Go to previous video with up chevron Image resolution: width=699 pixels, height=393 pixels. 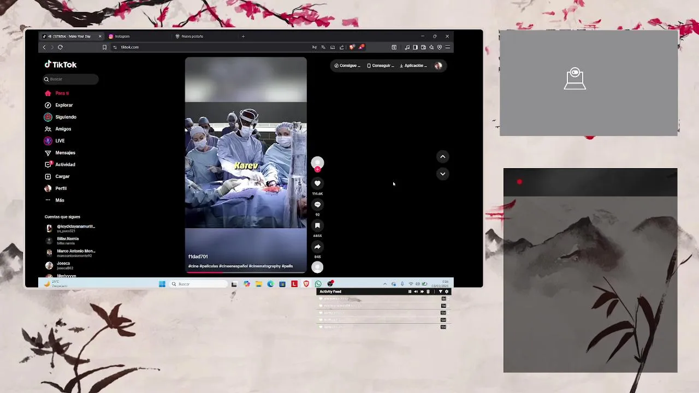pos(443,157)
